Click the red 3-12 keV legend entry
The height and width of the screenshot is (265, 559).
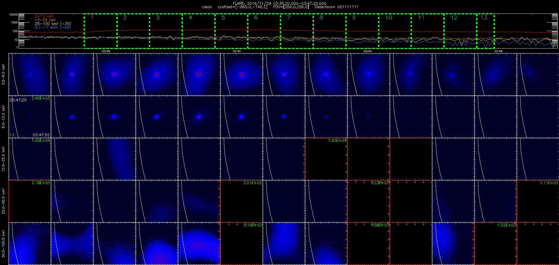(x=44, y=16)
